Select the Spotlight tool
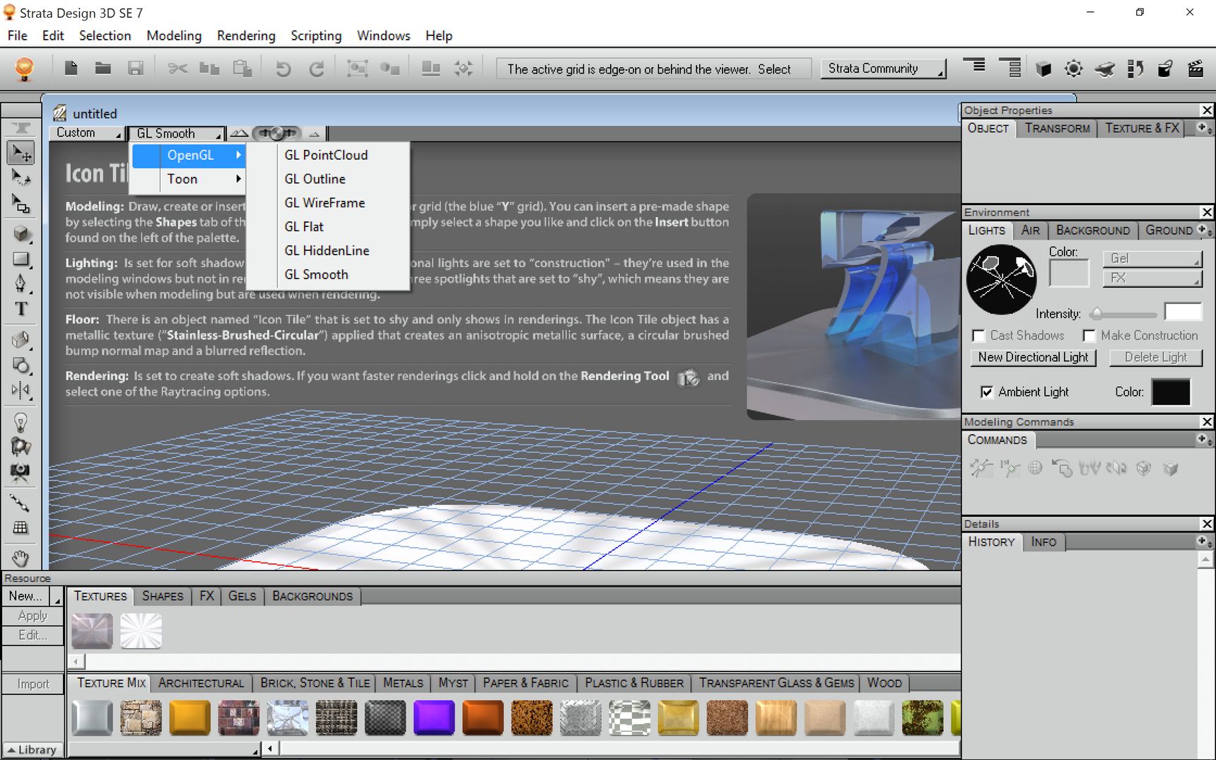This screenshot has height=760, width=1216. point(21,447)
